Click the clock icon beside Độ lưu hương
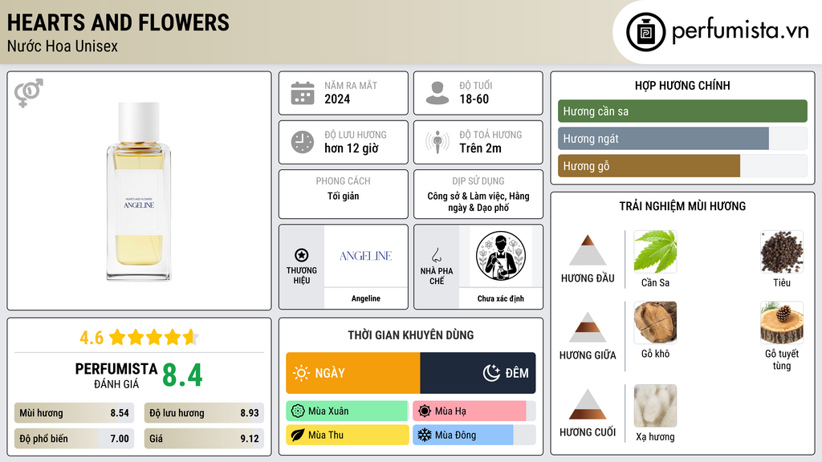This screenshot has height=462, width=822. (303, 142)
